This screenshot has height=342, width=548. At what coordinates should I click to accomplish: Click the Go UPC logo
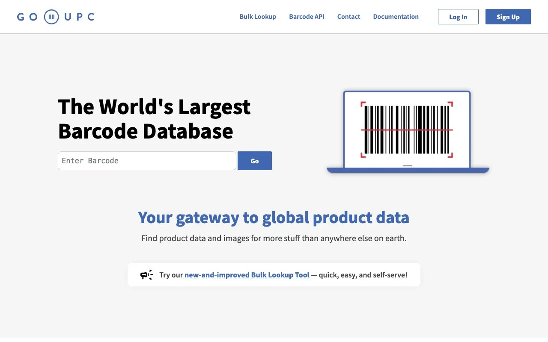coord(56,17)
